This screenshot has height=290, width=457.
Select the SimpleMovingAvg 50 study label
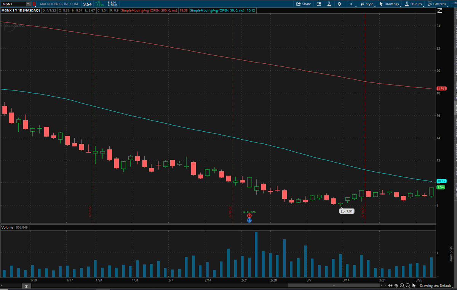[218, 10]
